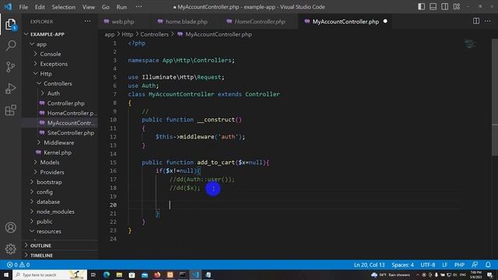Screen dimensions: 498x280
Task: Collapse the Controllers folder
Action: point(58,83)
